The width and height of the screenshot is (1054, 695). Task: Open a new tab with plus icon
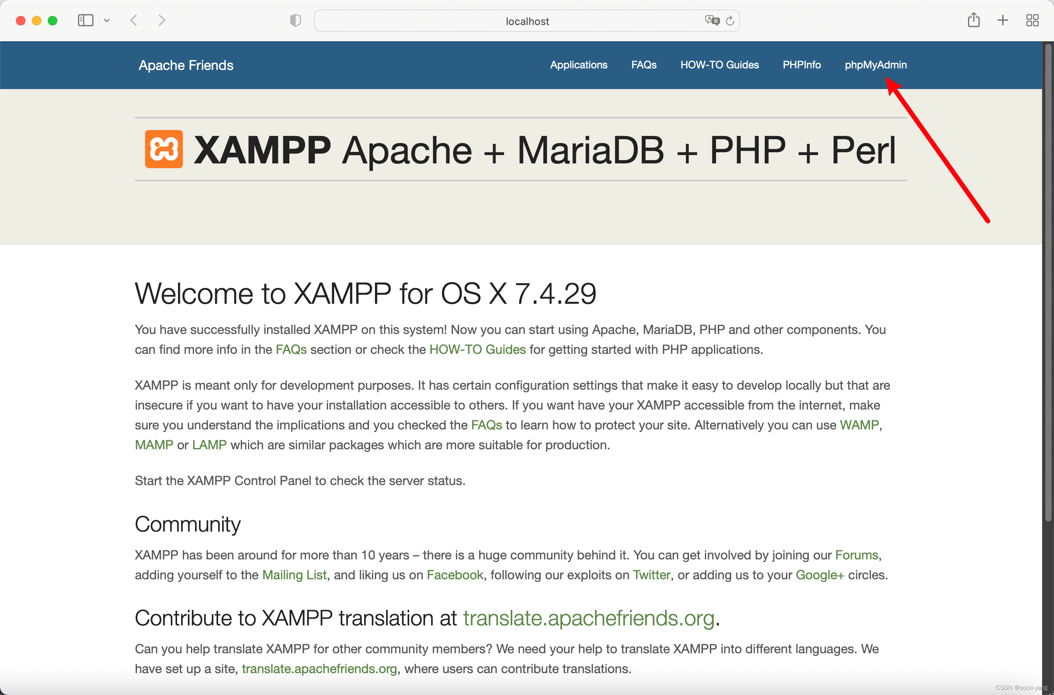click(x=1003, y=20)
